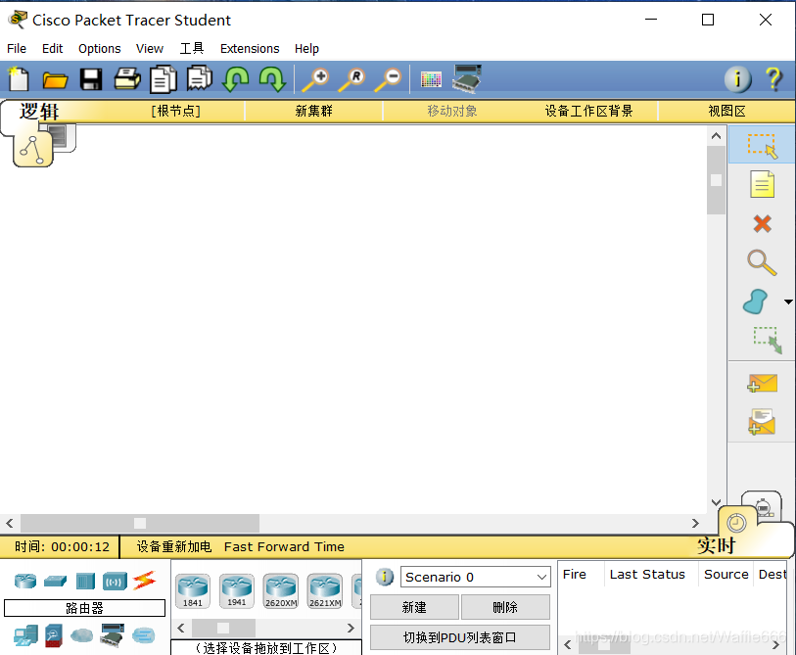Open the File menu

[x=17, y=49]
